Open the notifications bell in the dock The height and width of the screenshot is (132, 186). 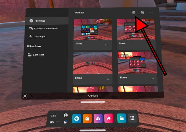pyautogui.click(x=65, y=122)
